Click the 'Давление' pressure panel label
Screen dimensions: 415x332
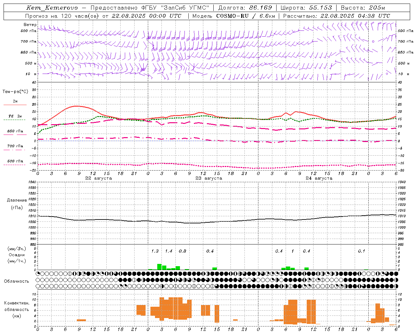[x=17, y=200]
